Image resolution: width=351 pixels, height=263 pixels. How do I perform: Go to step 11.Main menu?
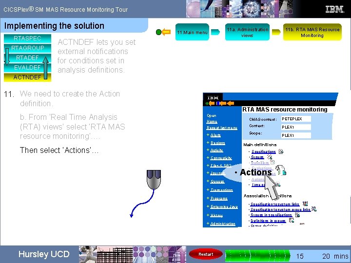(192, 32)
